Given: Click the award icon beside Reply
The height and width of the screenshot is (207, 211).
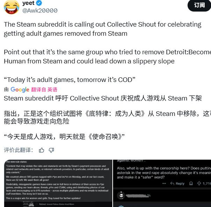Looking at the screenshot, I should pos(191,184).
